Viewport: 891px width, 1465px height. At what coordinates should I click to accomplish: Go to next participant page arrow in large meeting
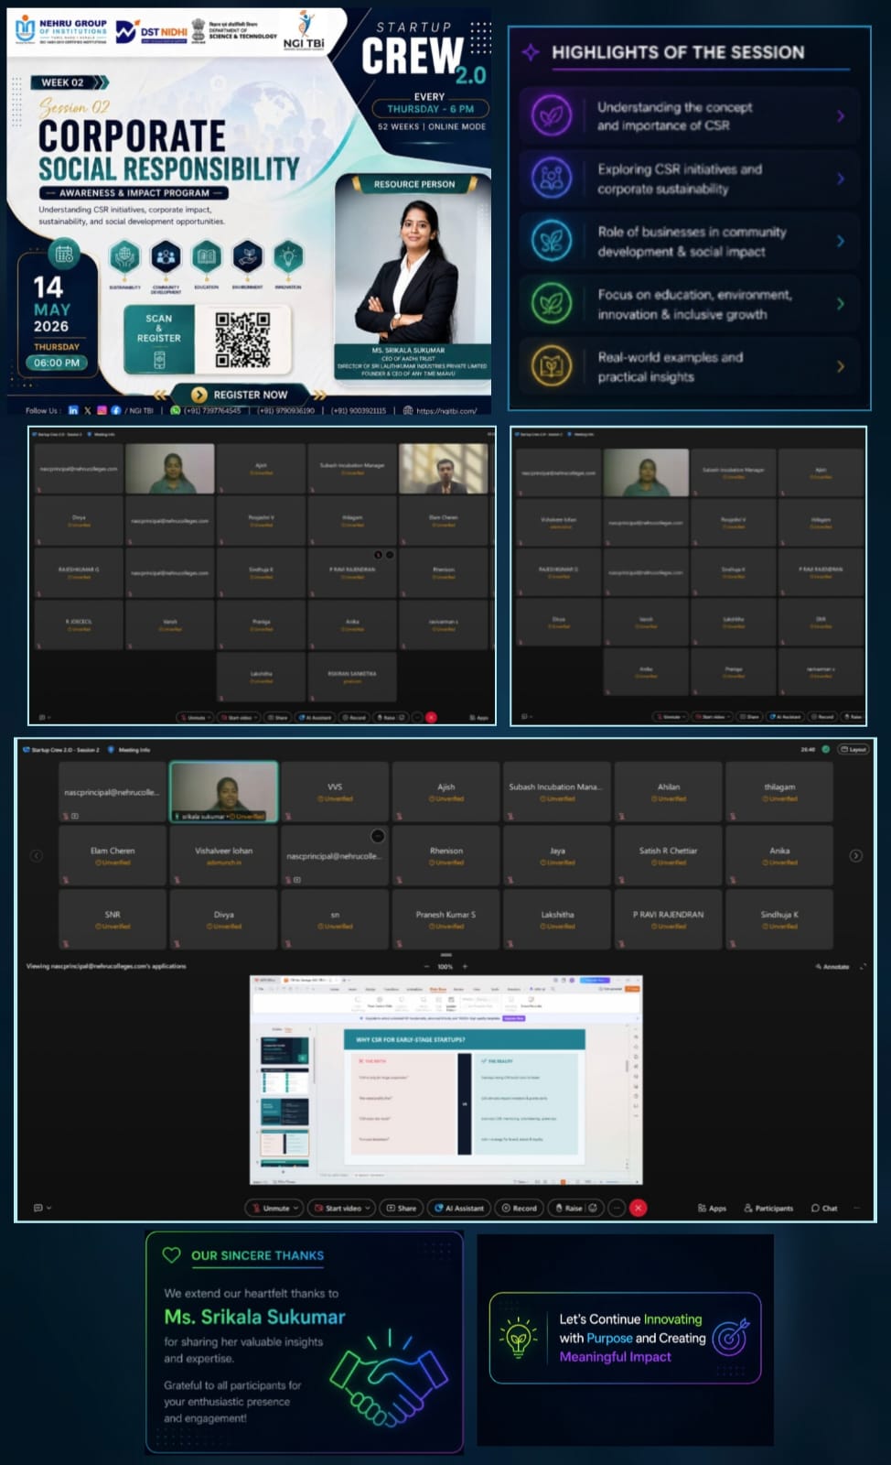click(x=855, y=855)
